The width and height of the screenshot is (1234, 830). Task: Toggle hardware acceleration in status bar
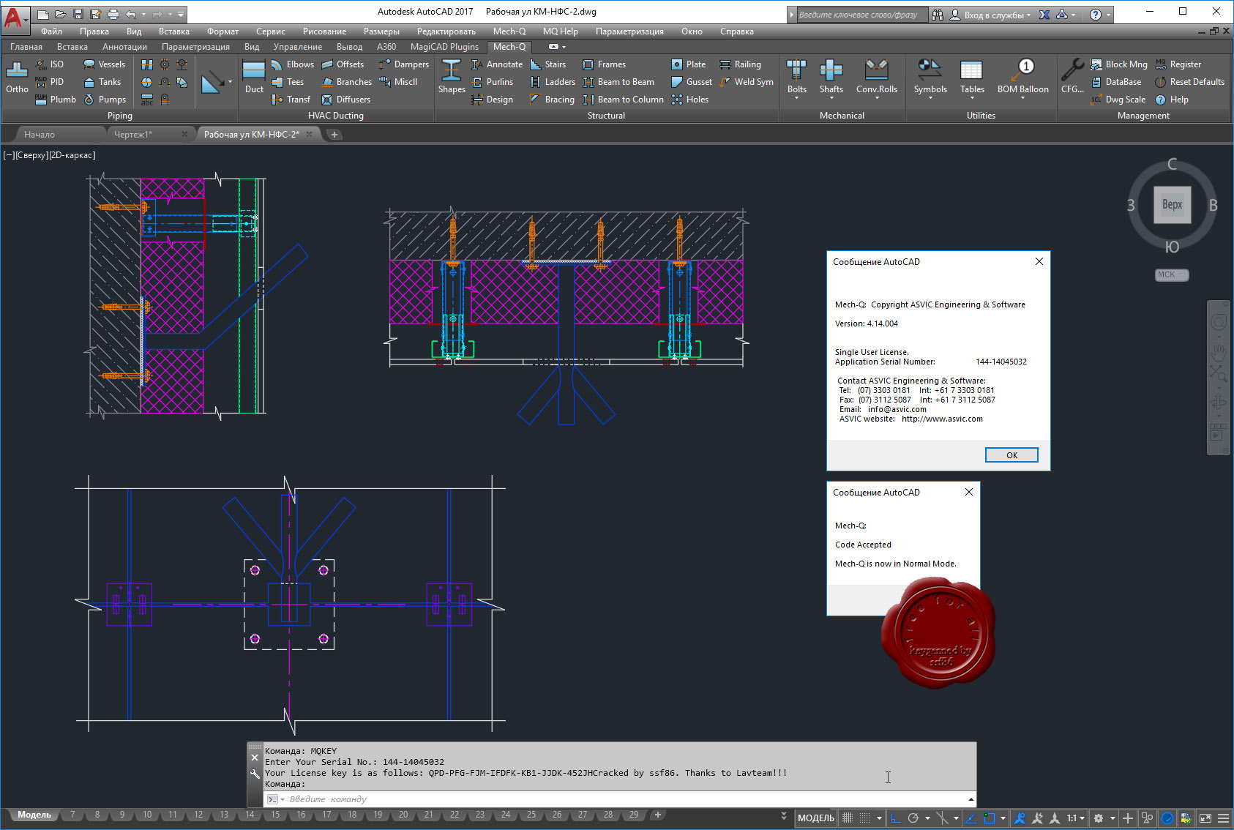coord(1167,818)
